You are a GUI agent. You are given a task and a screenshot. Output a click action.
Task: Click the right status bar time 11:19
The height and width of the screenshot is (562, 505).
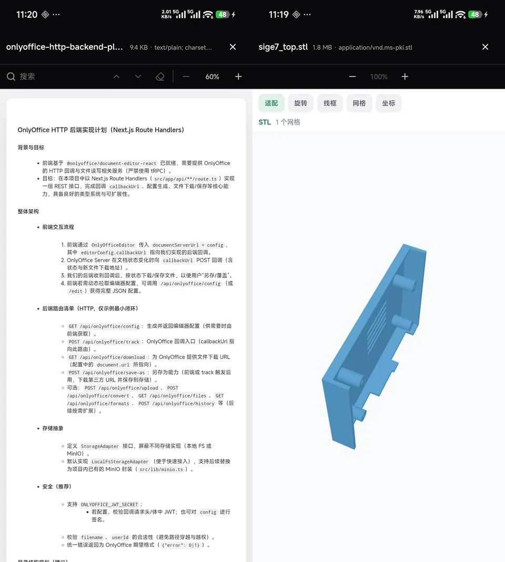278,14
